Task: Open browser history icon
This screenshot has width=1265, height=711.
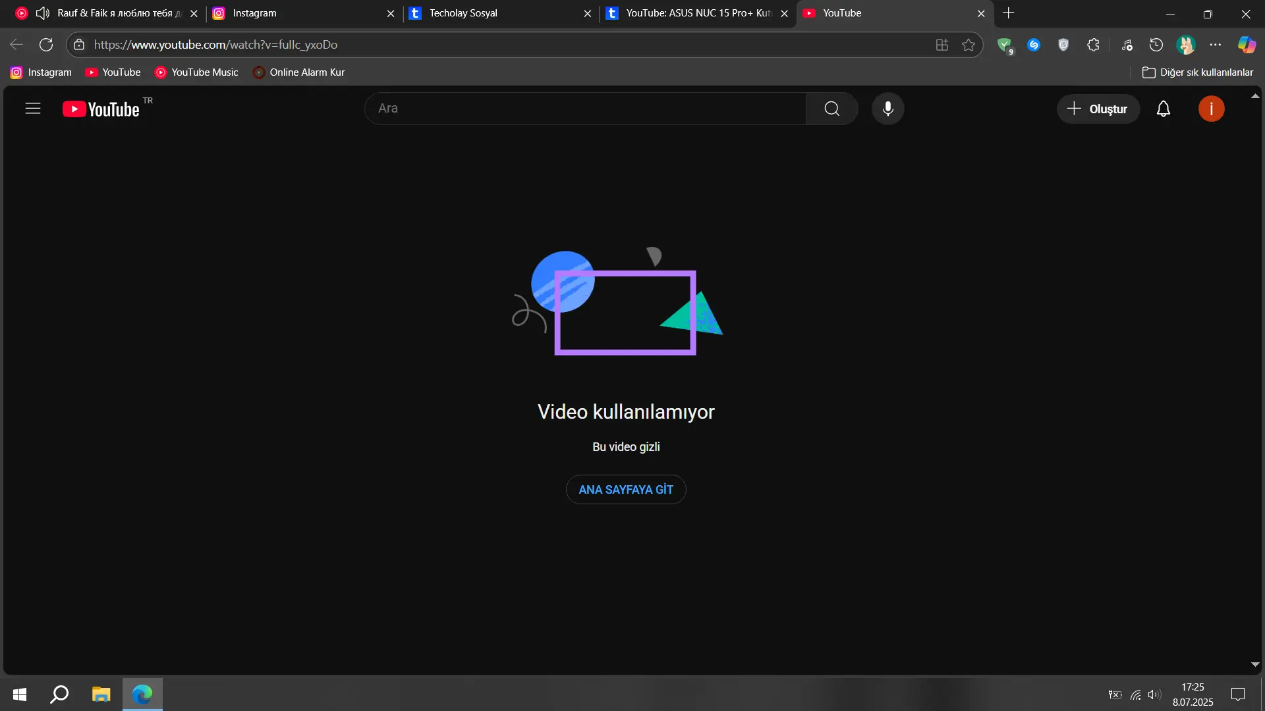Action: point(1156,45)
